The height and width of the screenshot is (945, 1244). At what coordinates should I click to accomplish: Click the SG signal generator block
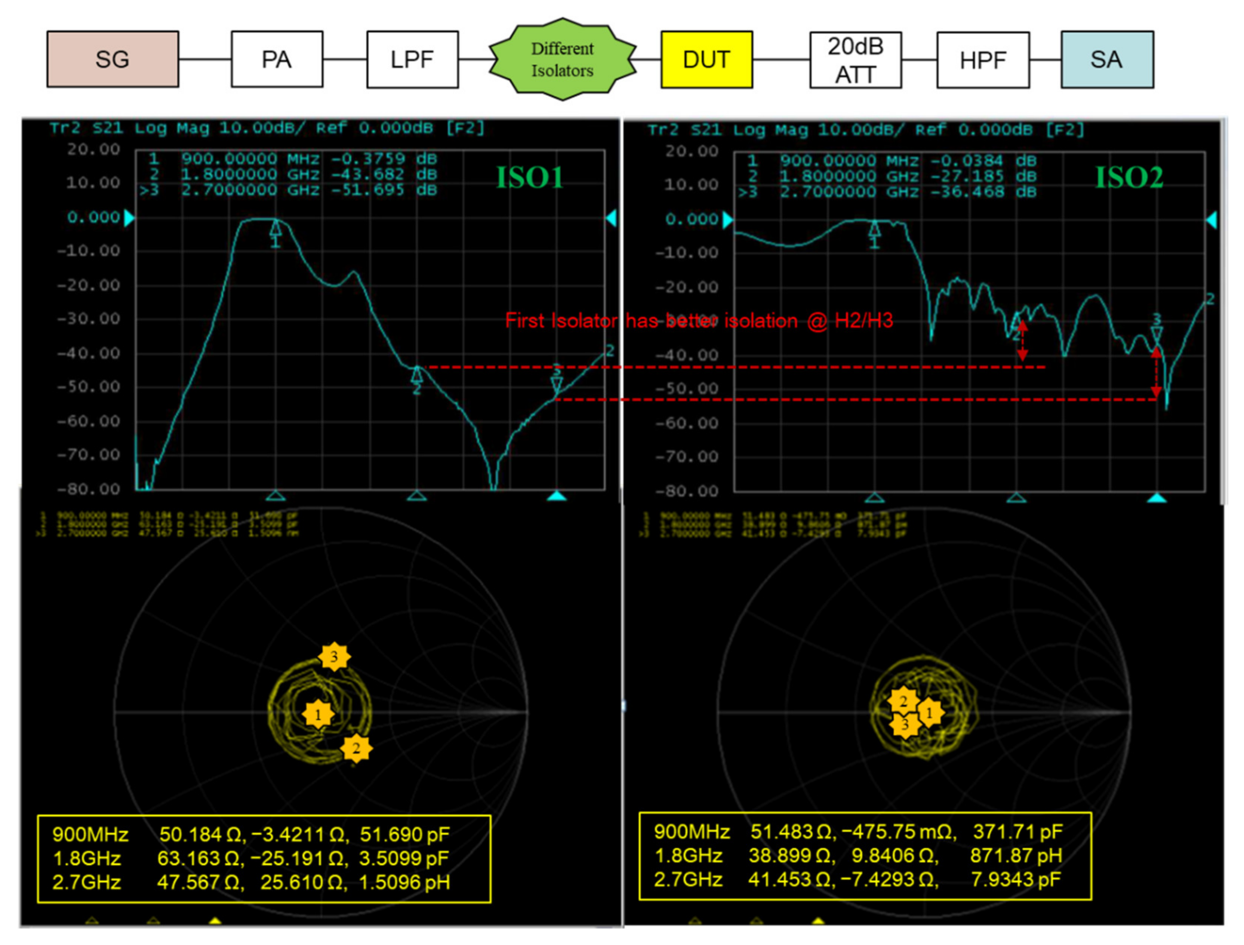click(x=113, y=59)
